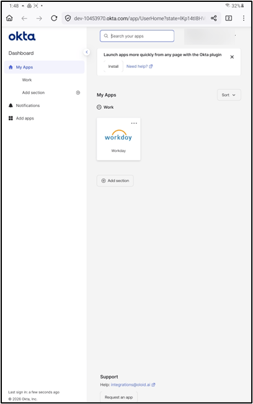Open Add apps in the sidebar
Screen dimensions: 253x404
pyautogui.click(x=25, y=118)
